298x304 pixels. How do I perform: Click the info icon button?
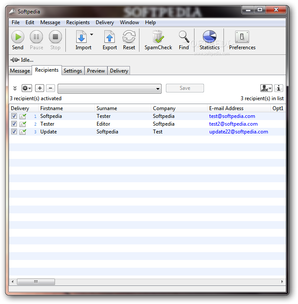coord(279,88)
